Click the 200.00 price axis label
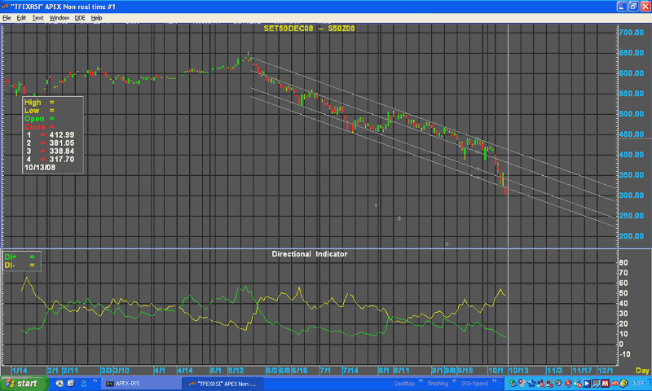This screenshot has height=391, width=652. 632,236
